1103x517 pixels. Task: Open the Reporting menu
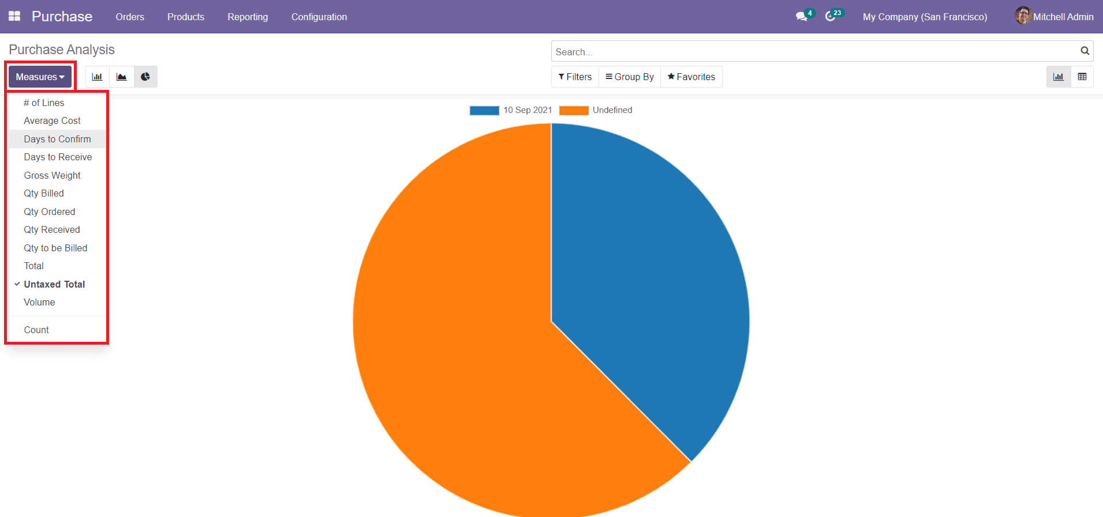248,17
